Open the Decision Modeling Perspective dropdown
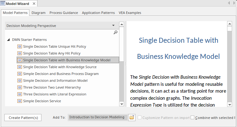Image resolution: width=237 pixels, height=127 pixels. pos(113,26)
